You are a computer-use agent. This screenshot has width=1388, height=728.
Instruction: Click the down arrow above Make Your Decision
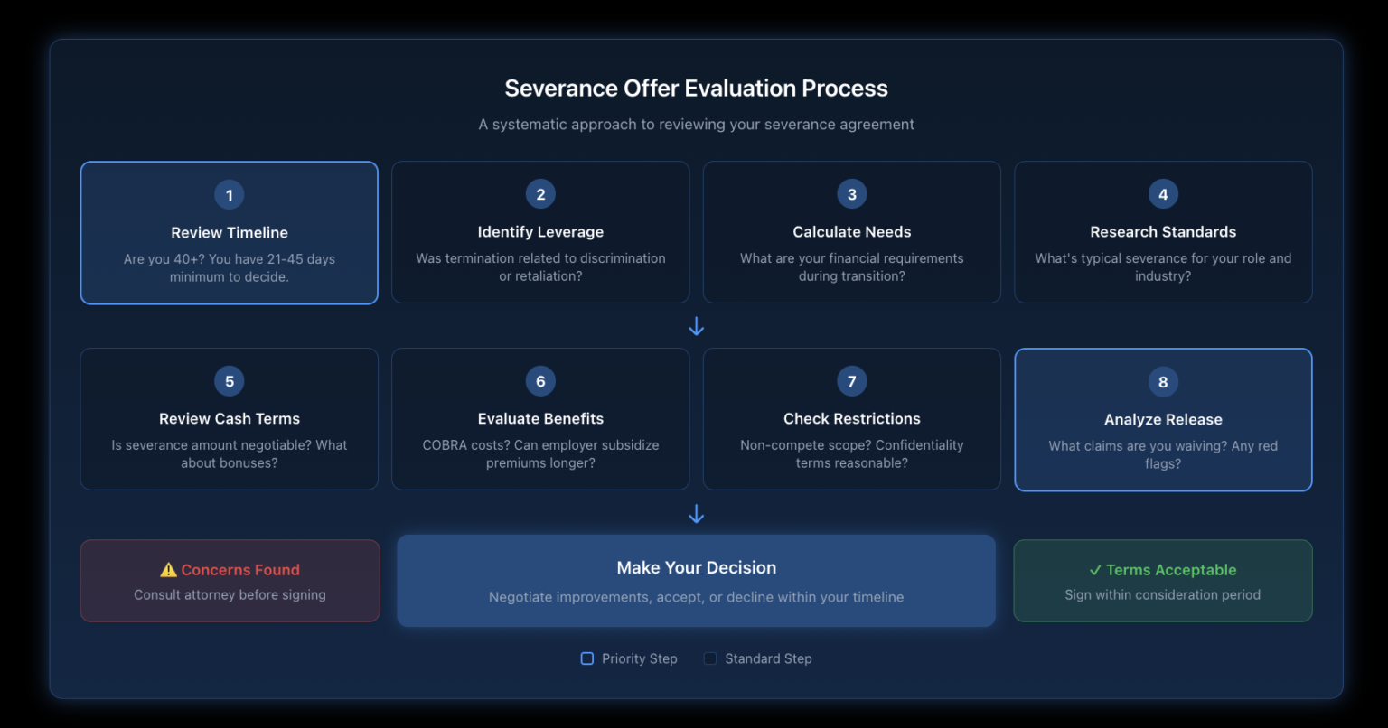click(696, 514)
